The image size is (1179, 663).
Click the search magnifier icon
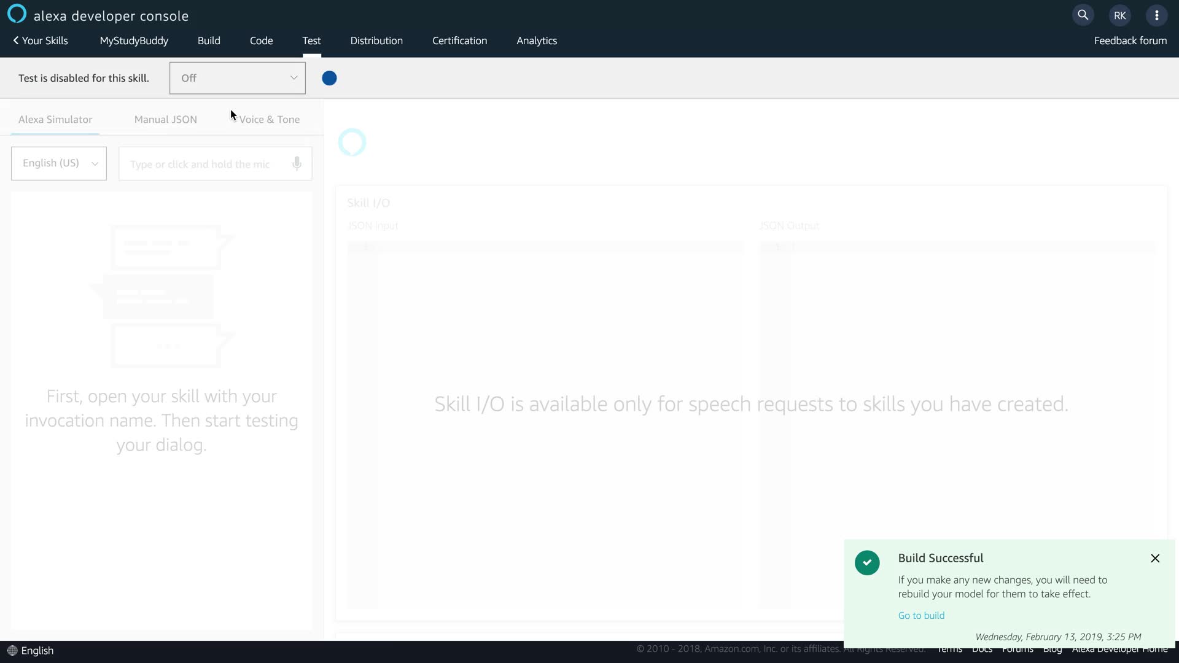point(1083,15)
